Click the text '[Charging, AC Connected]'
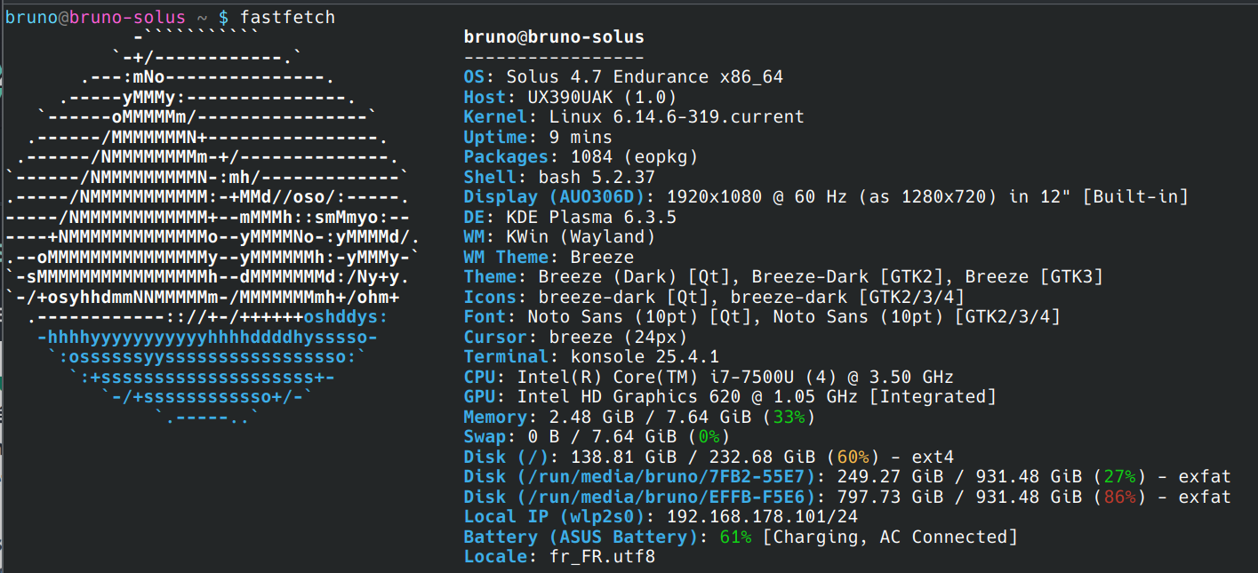The image size is (1258, 573). pos(890,537)
